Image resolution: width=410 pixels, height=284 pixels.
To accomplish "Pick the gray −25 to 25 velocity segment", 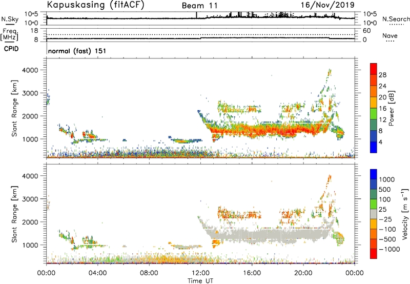I will pyautogui.click(x=374, y=214).
